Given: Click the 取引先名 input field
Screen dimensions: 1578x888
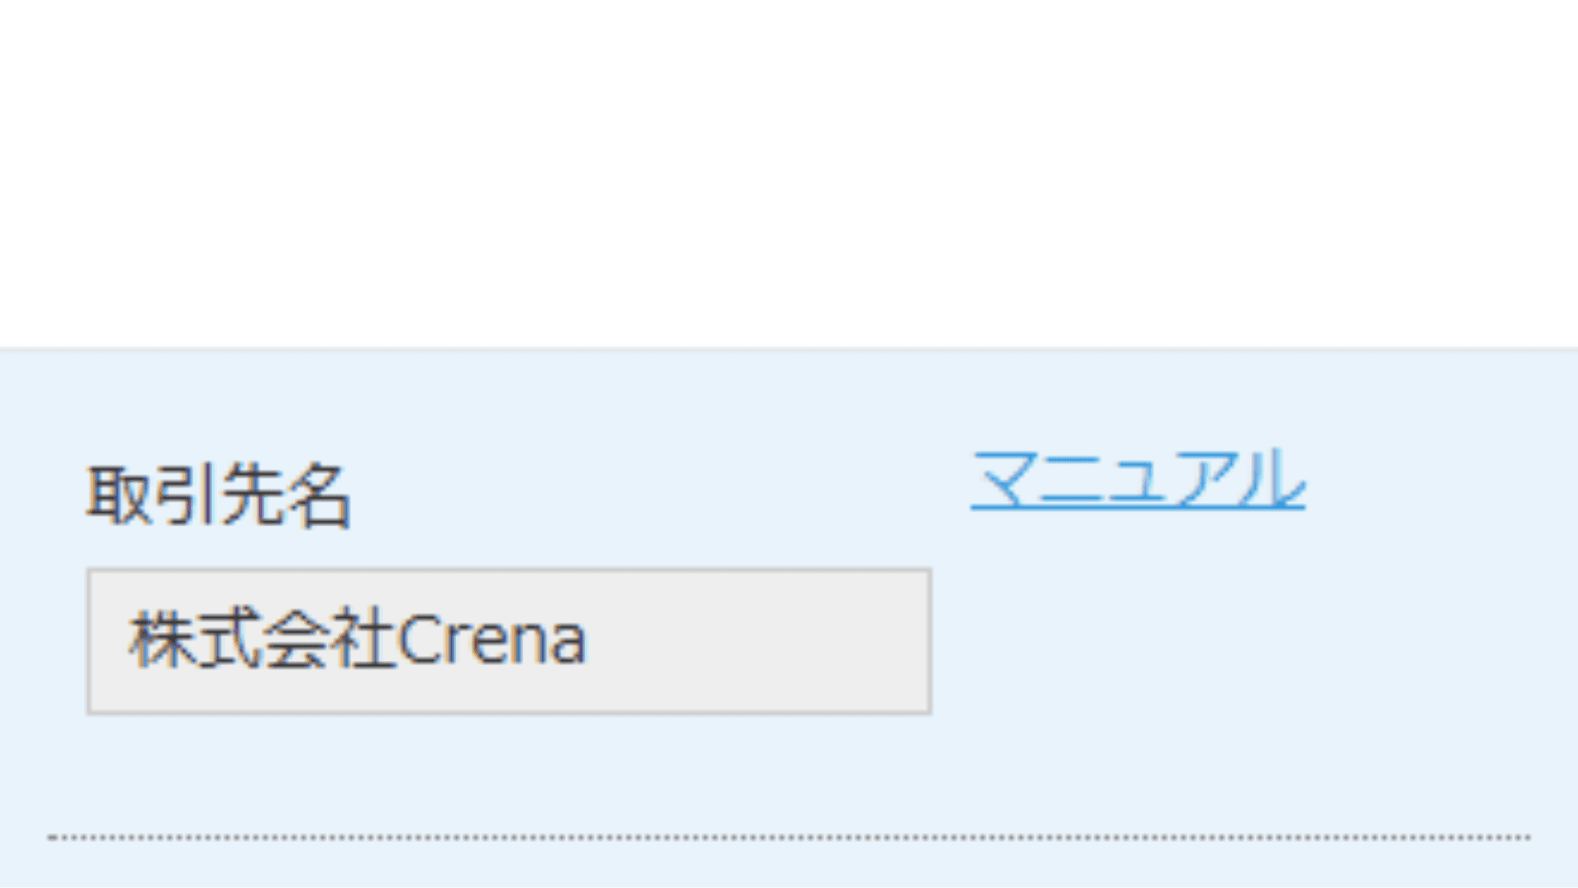Looking at the screenshot, I should (x=509, y=641).
